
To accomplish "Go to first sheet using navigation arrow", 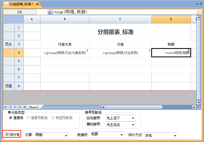I will [x=6, y=107].
